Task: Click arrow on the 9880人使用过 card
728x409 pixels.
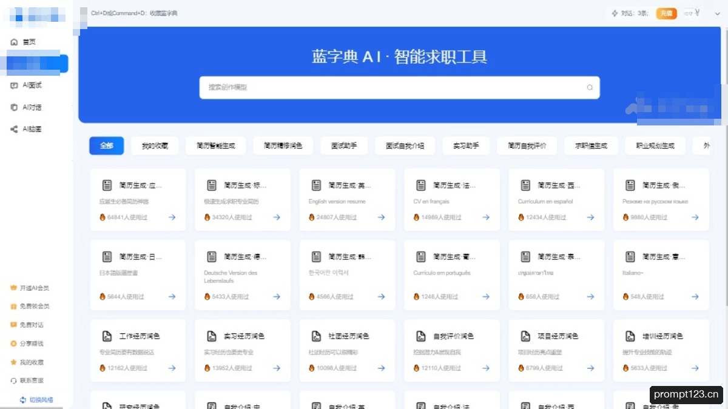Action: (695, 217)
